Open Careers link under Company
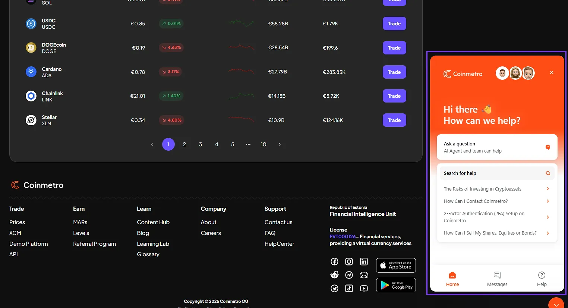 (x=211, y=233)
